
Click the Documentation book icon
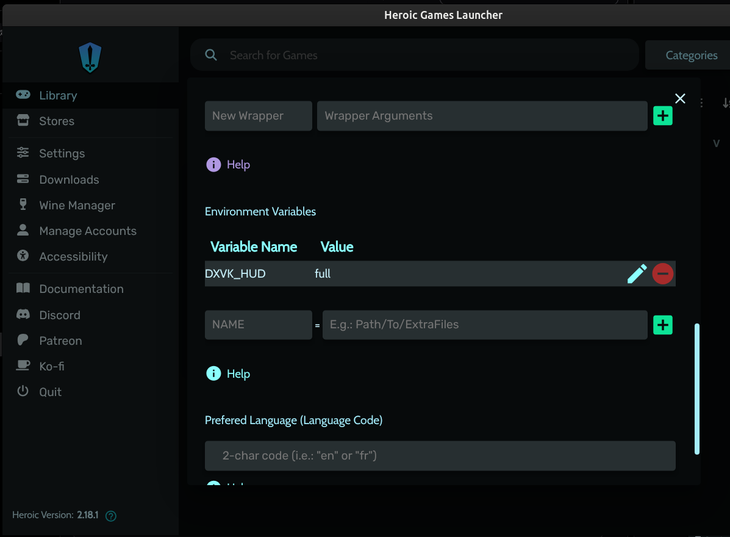click(23, 288)
